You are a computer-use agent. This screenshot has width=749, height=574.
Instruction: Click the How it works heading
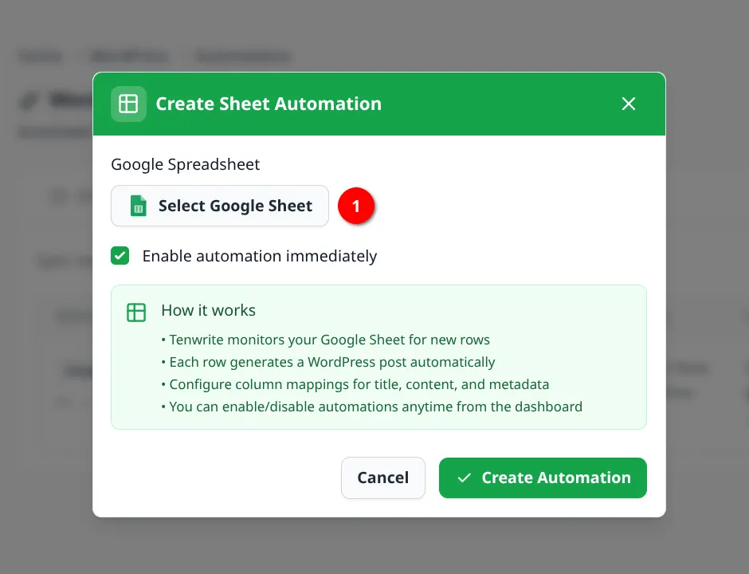[208, 311]
